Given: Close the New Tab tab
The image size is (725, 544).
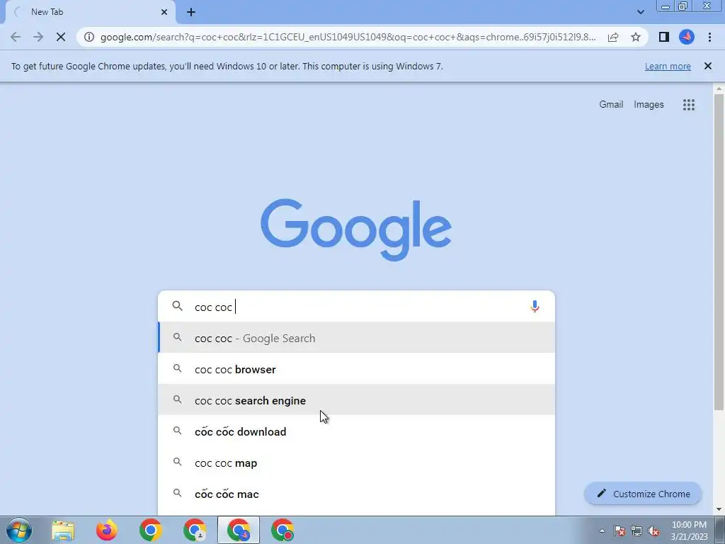Looking at the screenshot, I should pyautogui.click(x=164, y=12).
